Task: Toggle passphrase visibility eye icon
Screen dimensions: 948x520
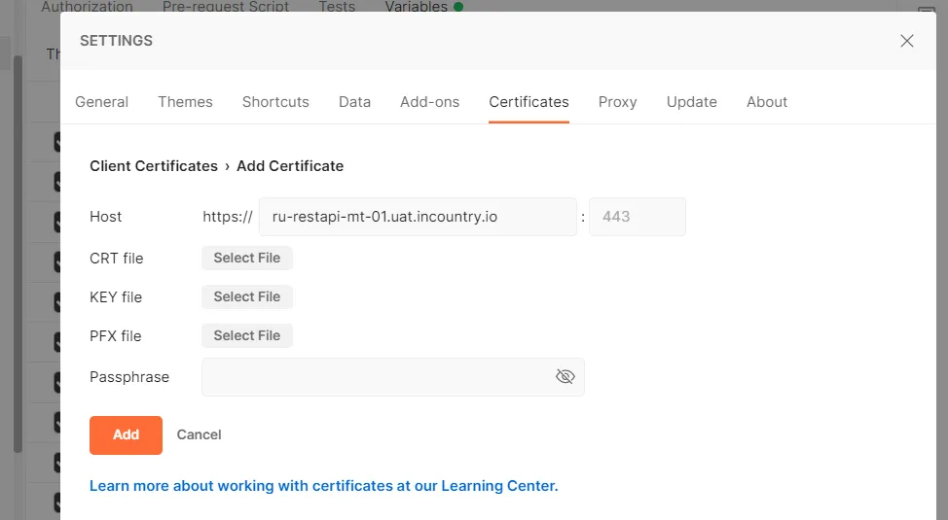Action: tap(565, 377)
